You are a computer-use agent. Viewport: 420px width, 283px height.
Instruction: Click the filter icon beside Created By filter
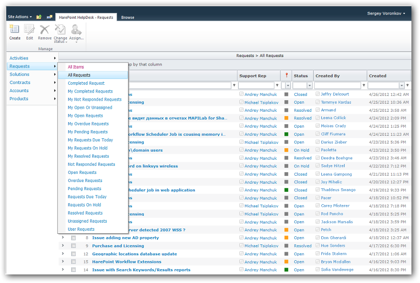coord(363,85)
